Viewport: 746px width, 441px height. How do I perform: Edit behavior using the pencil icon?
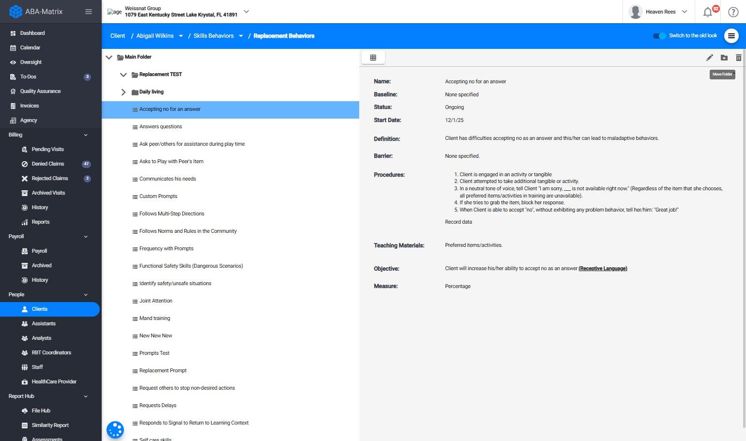pos(710,58)
